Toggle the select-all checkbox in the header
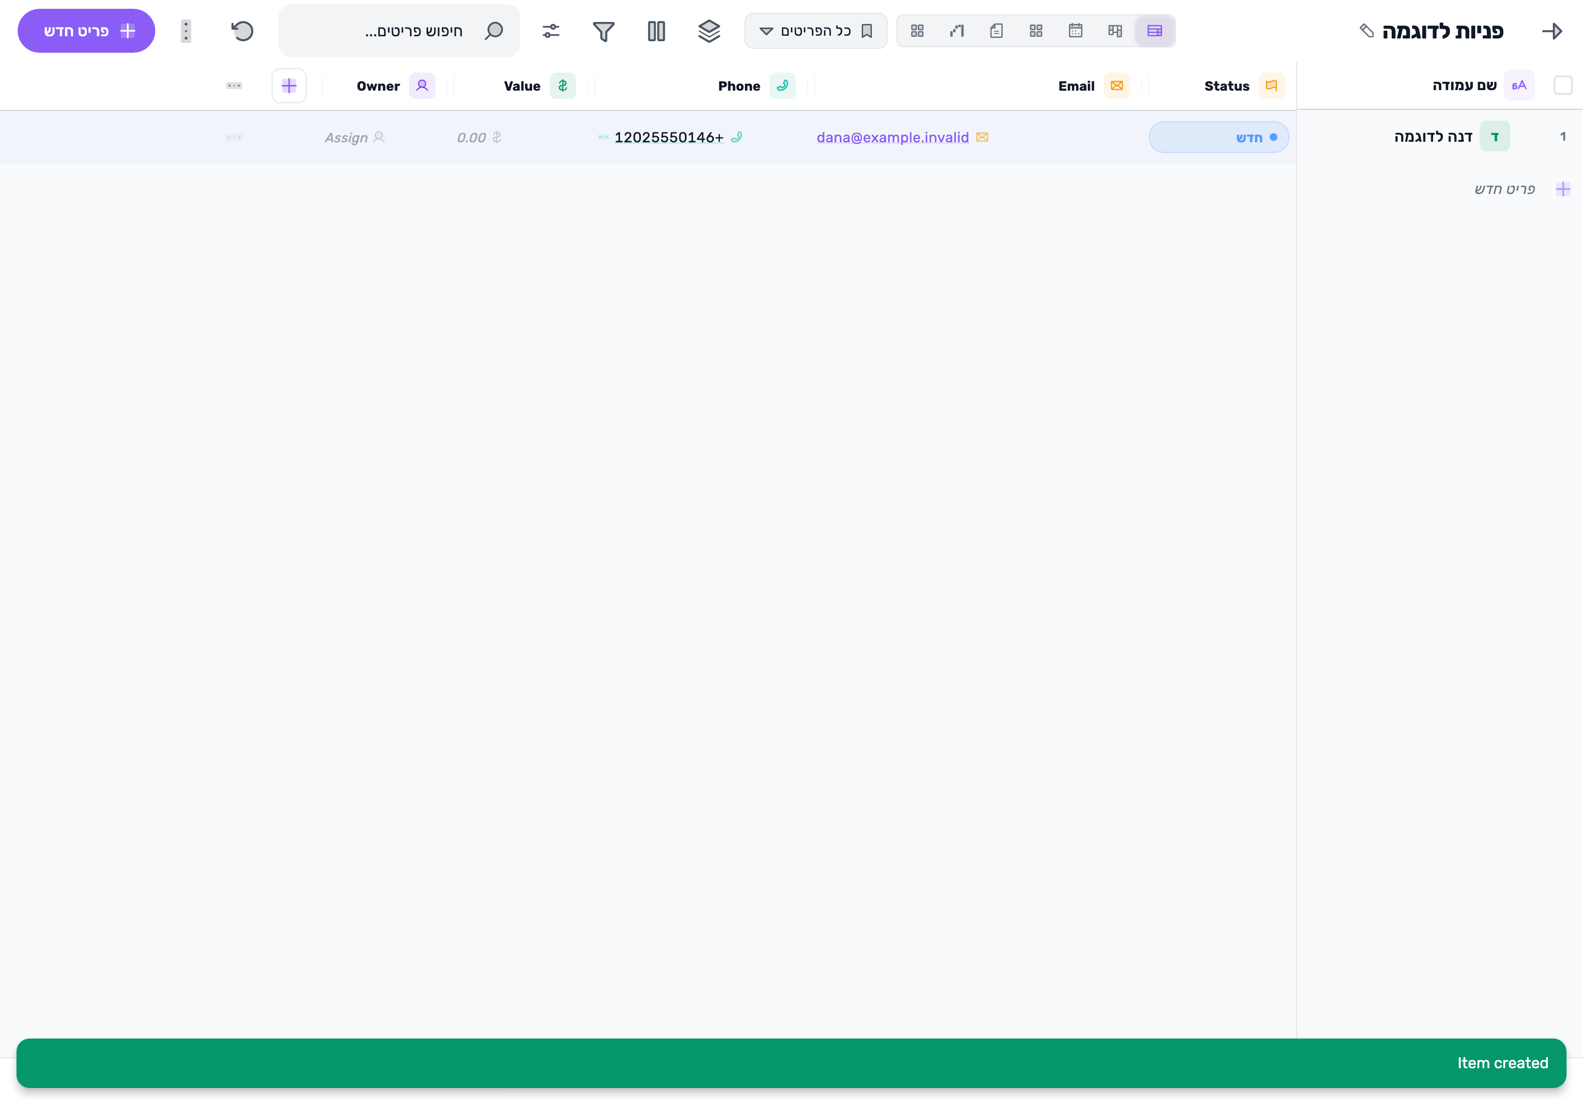The height and width of the screenshot is (1099, 1583). click(1563, 85)
